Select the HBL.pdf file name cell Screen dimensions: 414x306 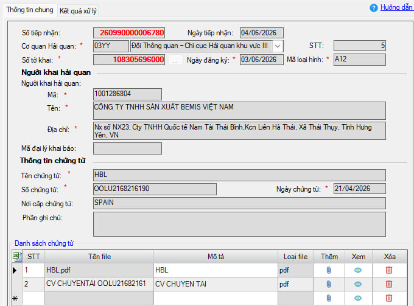99,270
